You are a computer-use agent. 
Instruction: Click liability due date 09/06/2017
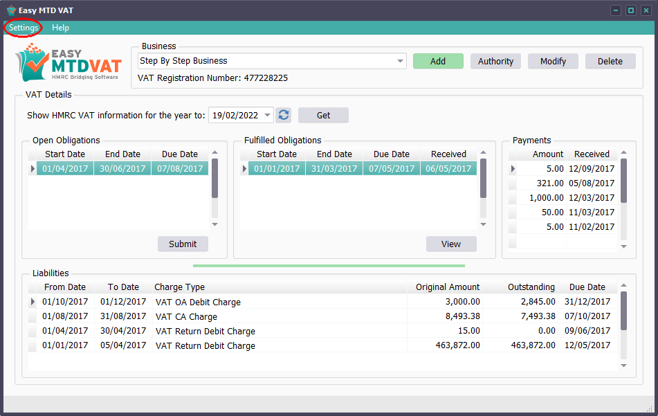pos(587,330)
